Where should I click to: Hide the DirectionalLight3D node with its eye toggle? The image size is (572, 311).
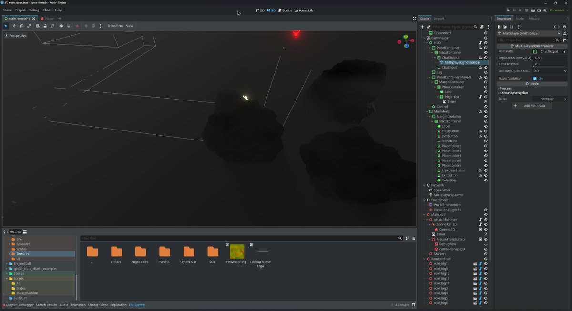(486, 210)
